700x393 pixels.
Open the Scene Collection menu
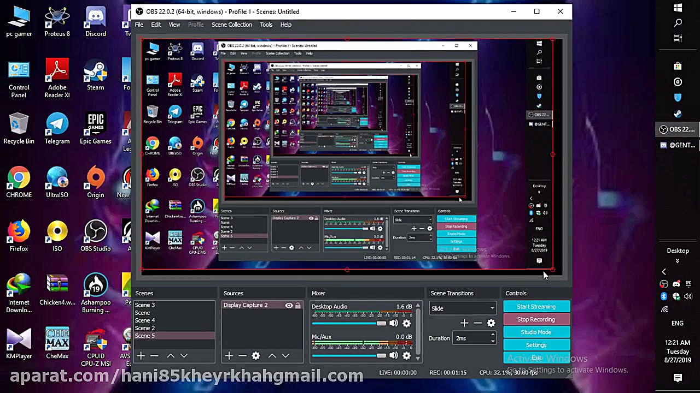coord(232,25)
